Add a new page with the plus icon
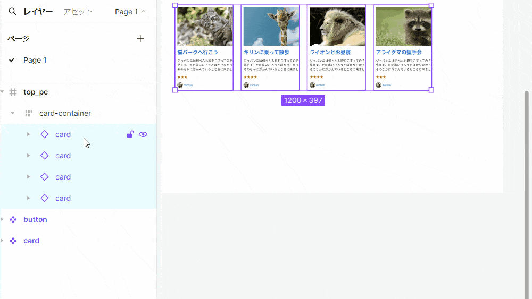The width and height of the screenshot is (532, 299). tap(140, 39)
